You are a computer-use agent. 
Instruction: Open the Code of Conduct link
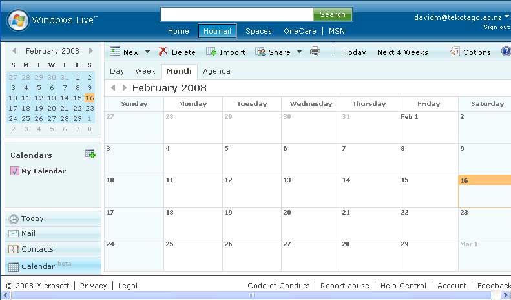(x=278, y=286)
